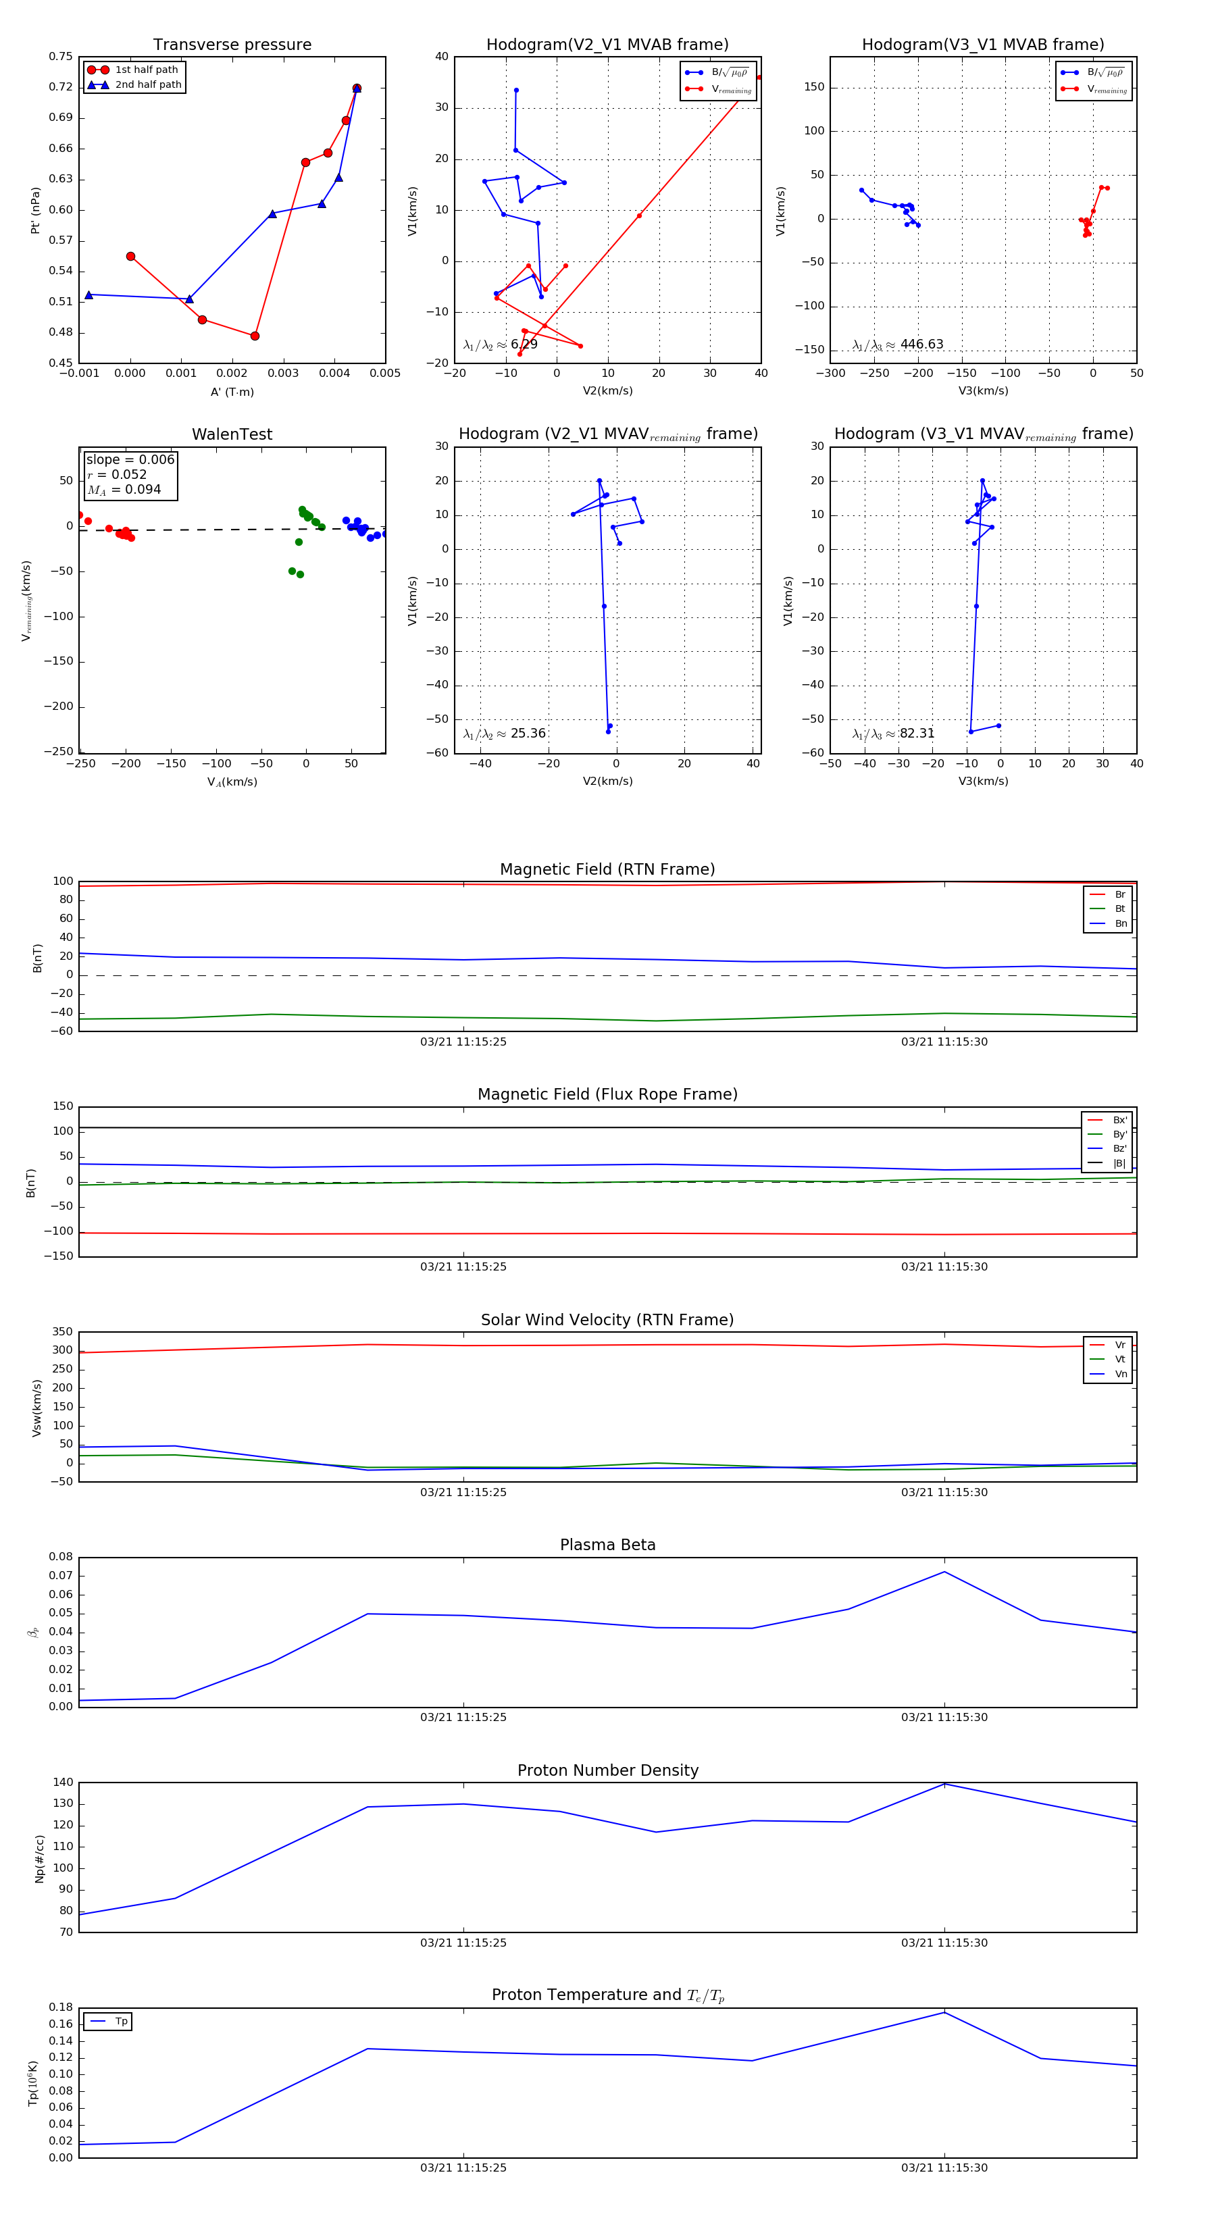The height and width of the screenshot is (2229, 1216).
Task: Click the 'Magnetic Field (Flux Rope Frame)' title
Action: click(x=607, y=1095)
